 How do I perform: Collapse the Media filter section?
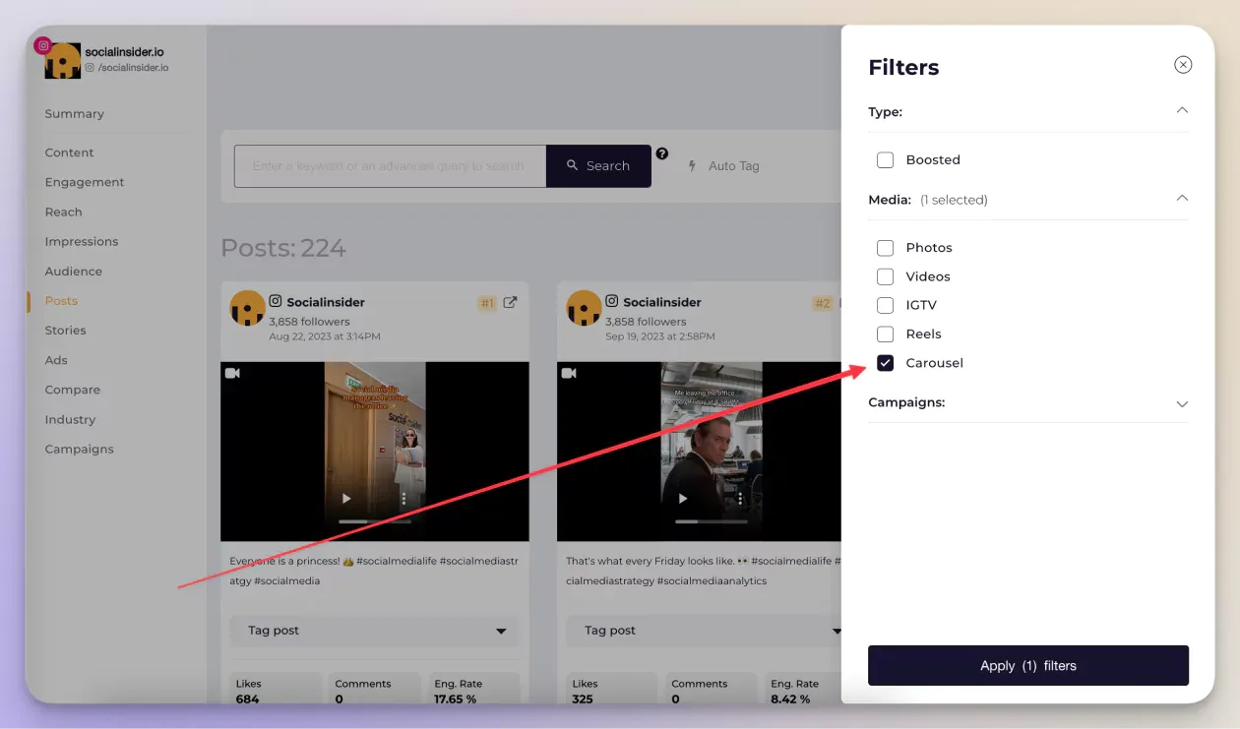[1182, 199]
